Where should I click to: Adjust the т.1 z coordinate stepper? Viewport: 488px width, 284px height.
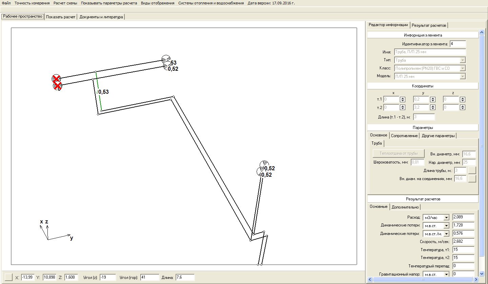click(463, 100)
